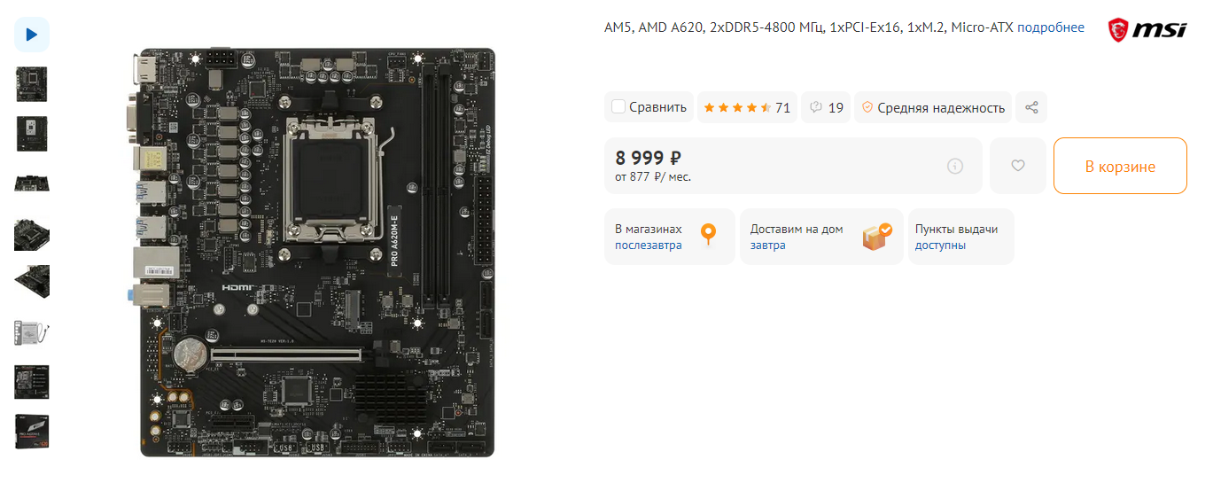Click the location pin store icon
This screenshot has height=491, width=1213.
pos(707,235)
